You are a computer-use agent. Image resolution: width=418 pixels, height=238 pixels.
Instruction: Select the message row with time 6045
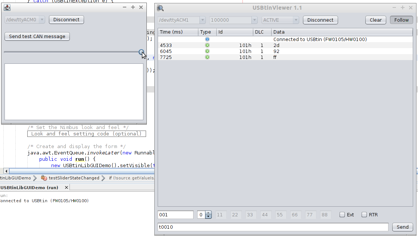click(x=285, y=51)
